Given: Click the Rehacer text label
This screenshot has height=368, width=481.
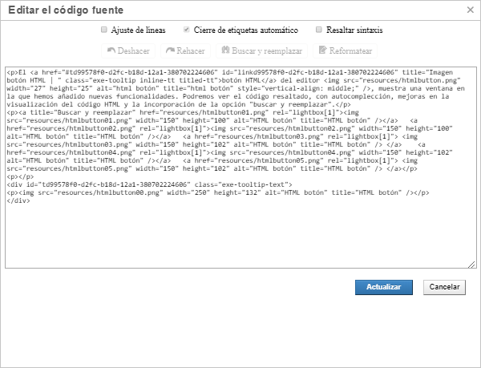Looking at the screenshot, I should click(191, 51).
